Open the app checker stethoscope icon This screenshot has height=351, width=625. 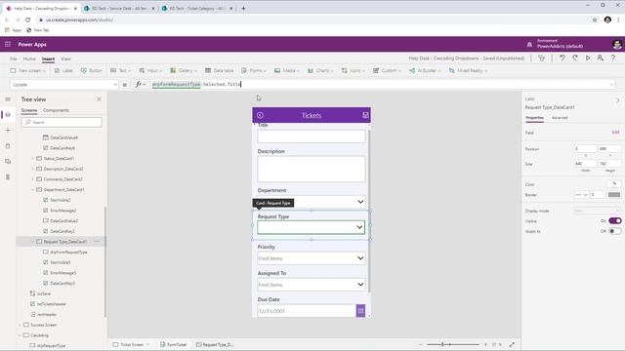pyautogui.click(x=541, y=58)
